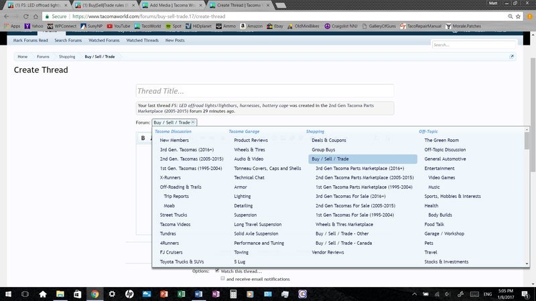The width and height of the screenshot is (536, 301).
Task: Open the Ammo bookmark
Action: tap(226, 26)
